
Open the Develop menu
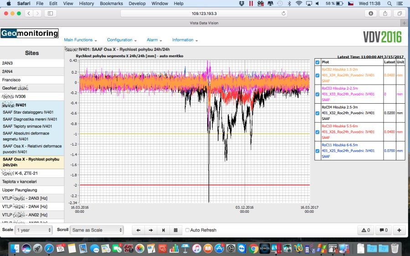point(137,3)
